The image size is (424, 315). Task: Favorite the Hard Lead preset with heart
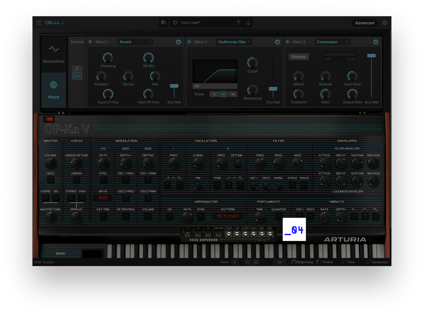coord(175,22)
